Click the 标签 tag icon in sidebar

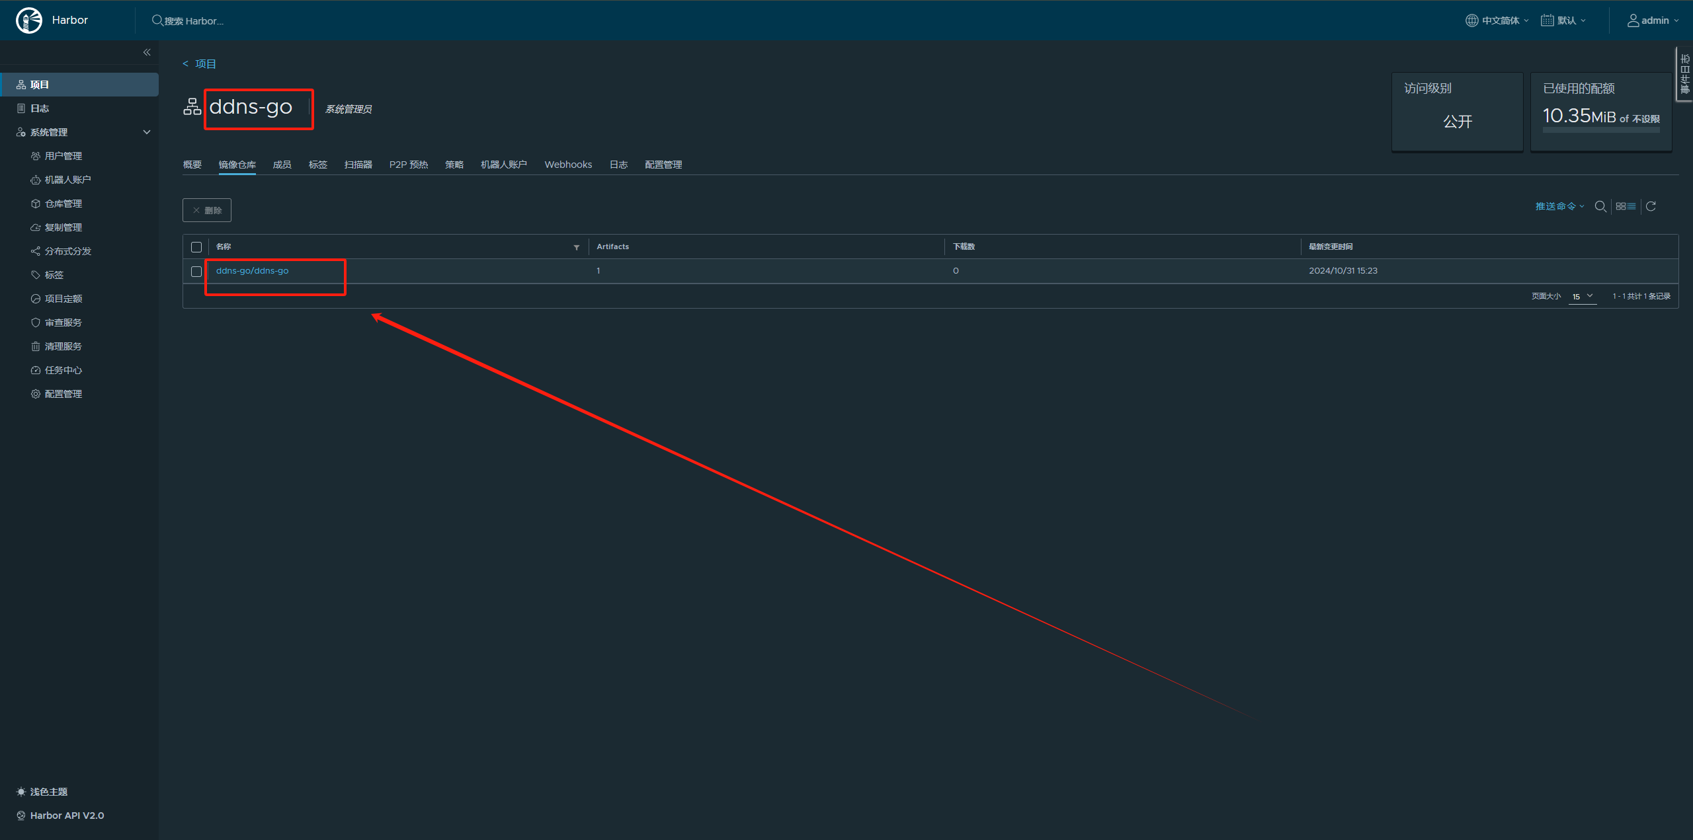coord(36,275)
